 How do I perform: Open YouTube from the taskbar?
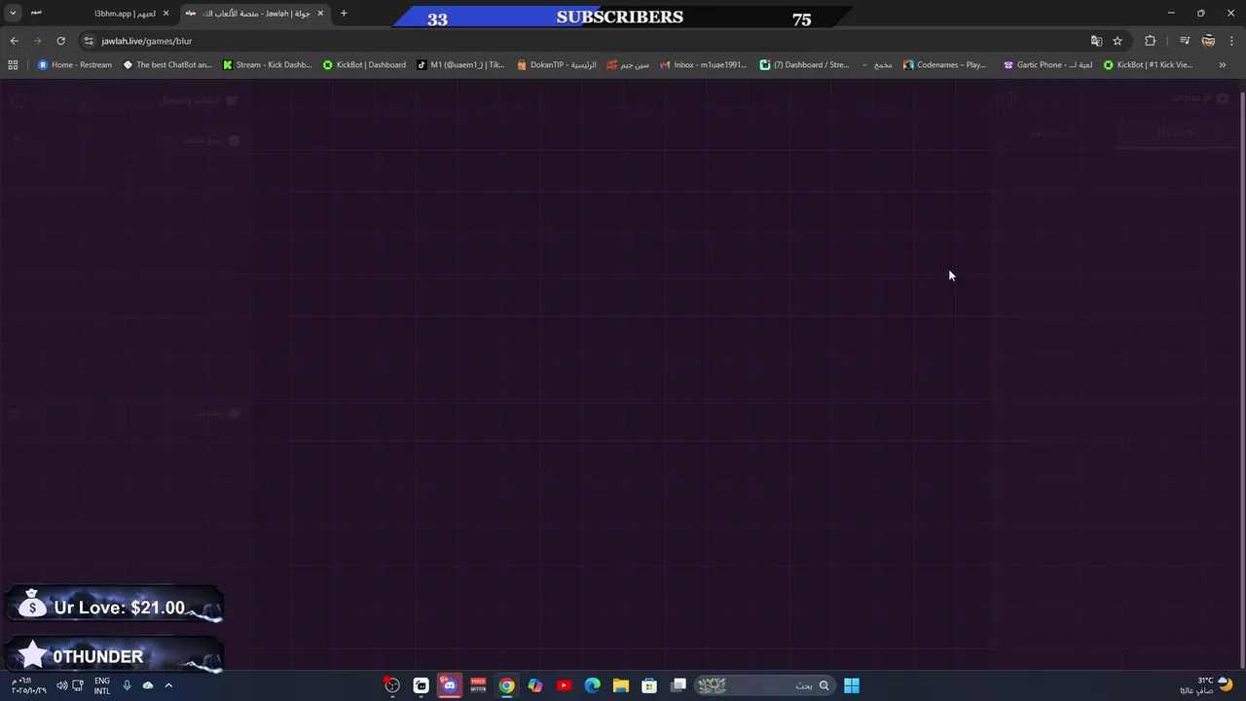point(564,685)
